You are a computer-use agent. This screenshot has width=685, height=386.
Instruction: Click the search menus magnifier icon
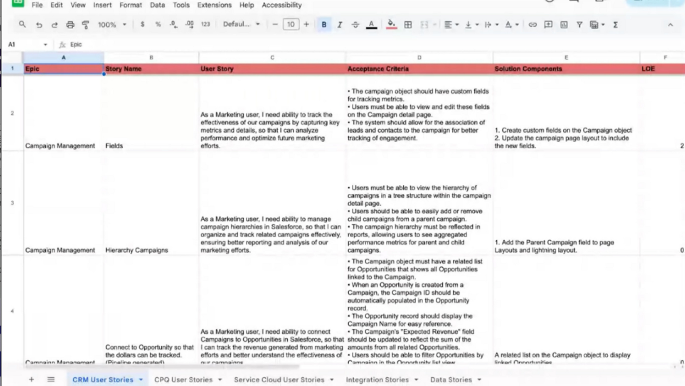[22, 25]
